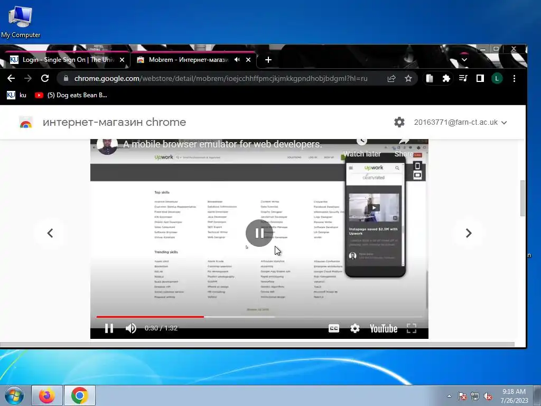The height and width of the screenshot is (406, 541).
Task: Open the muted volume tray icon
Action: 488,396
